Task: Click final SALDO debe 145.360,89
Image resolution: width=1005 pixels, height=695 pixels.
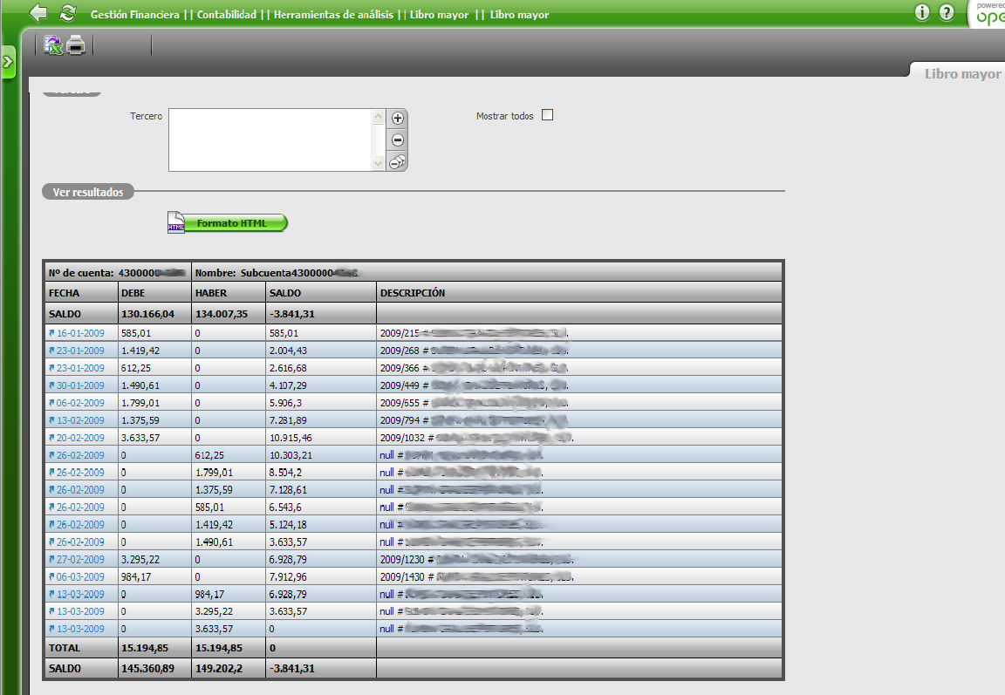Action: pyautogui.click(x=147, y=668)
